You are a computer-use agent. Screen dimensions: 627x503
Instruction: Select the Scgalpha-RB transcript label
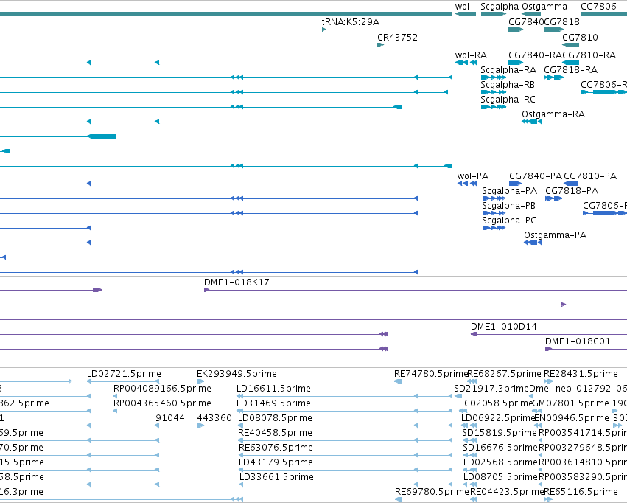[x=508, y=85]
